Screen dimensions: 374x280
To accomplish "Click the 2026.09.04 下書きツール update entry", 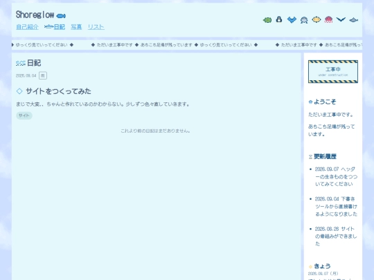I will (x=336, y=207).
